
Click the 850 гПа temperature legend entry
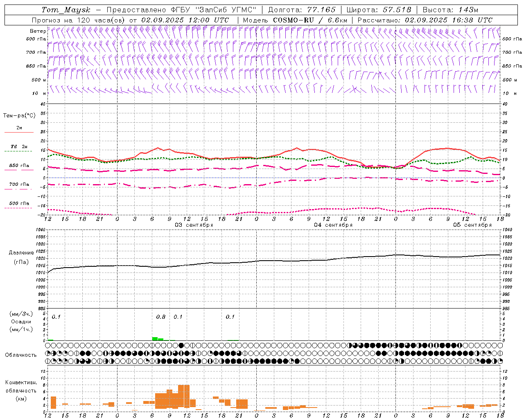click(x=19, y=166)
